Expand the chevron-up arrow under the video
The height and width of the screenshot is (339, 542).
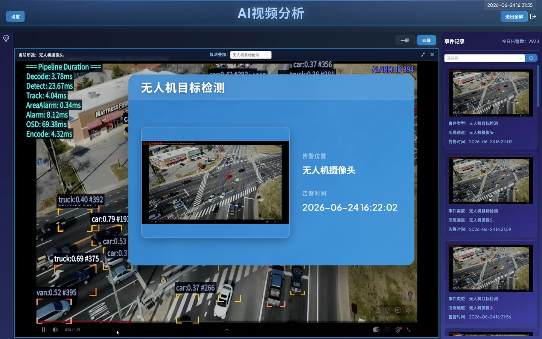(227, 330)
